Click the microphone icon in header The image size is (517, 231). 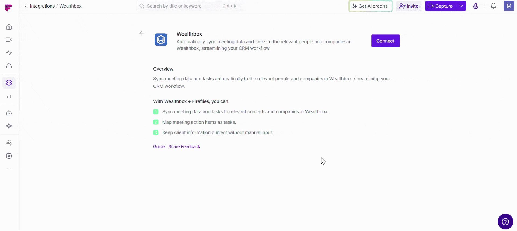coord(476,6)
